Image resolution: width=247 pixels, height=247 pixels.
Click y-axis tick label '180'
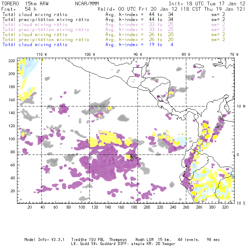click(x=12, y=87)
